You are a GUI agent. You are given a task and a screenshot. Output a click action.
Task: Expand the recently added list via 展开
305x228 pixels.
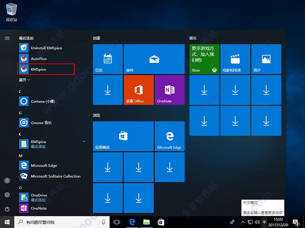24,80
